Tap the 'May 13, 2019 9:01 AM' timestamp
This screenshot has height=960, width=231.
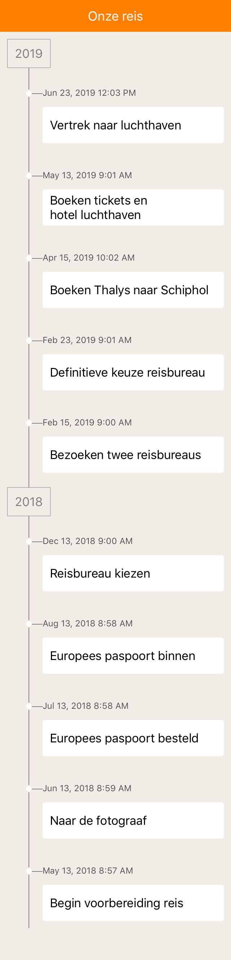pos(87,175)
